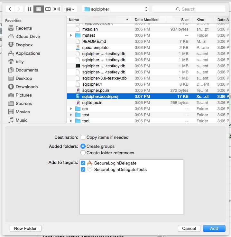The height and width of the screenshot is (237, 231).
Task: Select the test folder row
Action: click(x=148, y=115)
